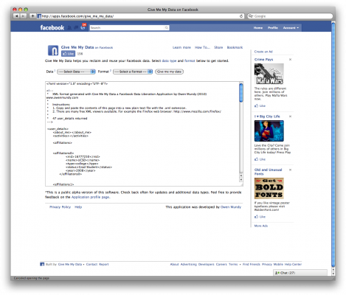Click the format link in description
Viewport: 346px width, 295px height.
[x=190, y=60]
